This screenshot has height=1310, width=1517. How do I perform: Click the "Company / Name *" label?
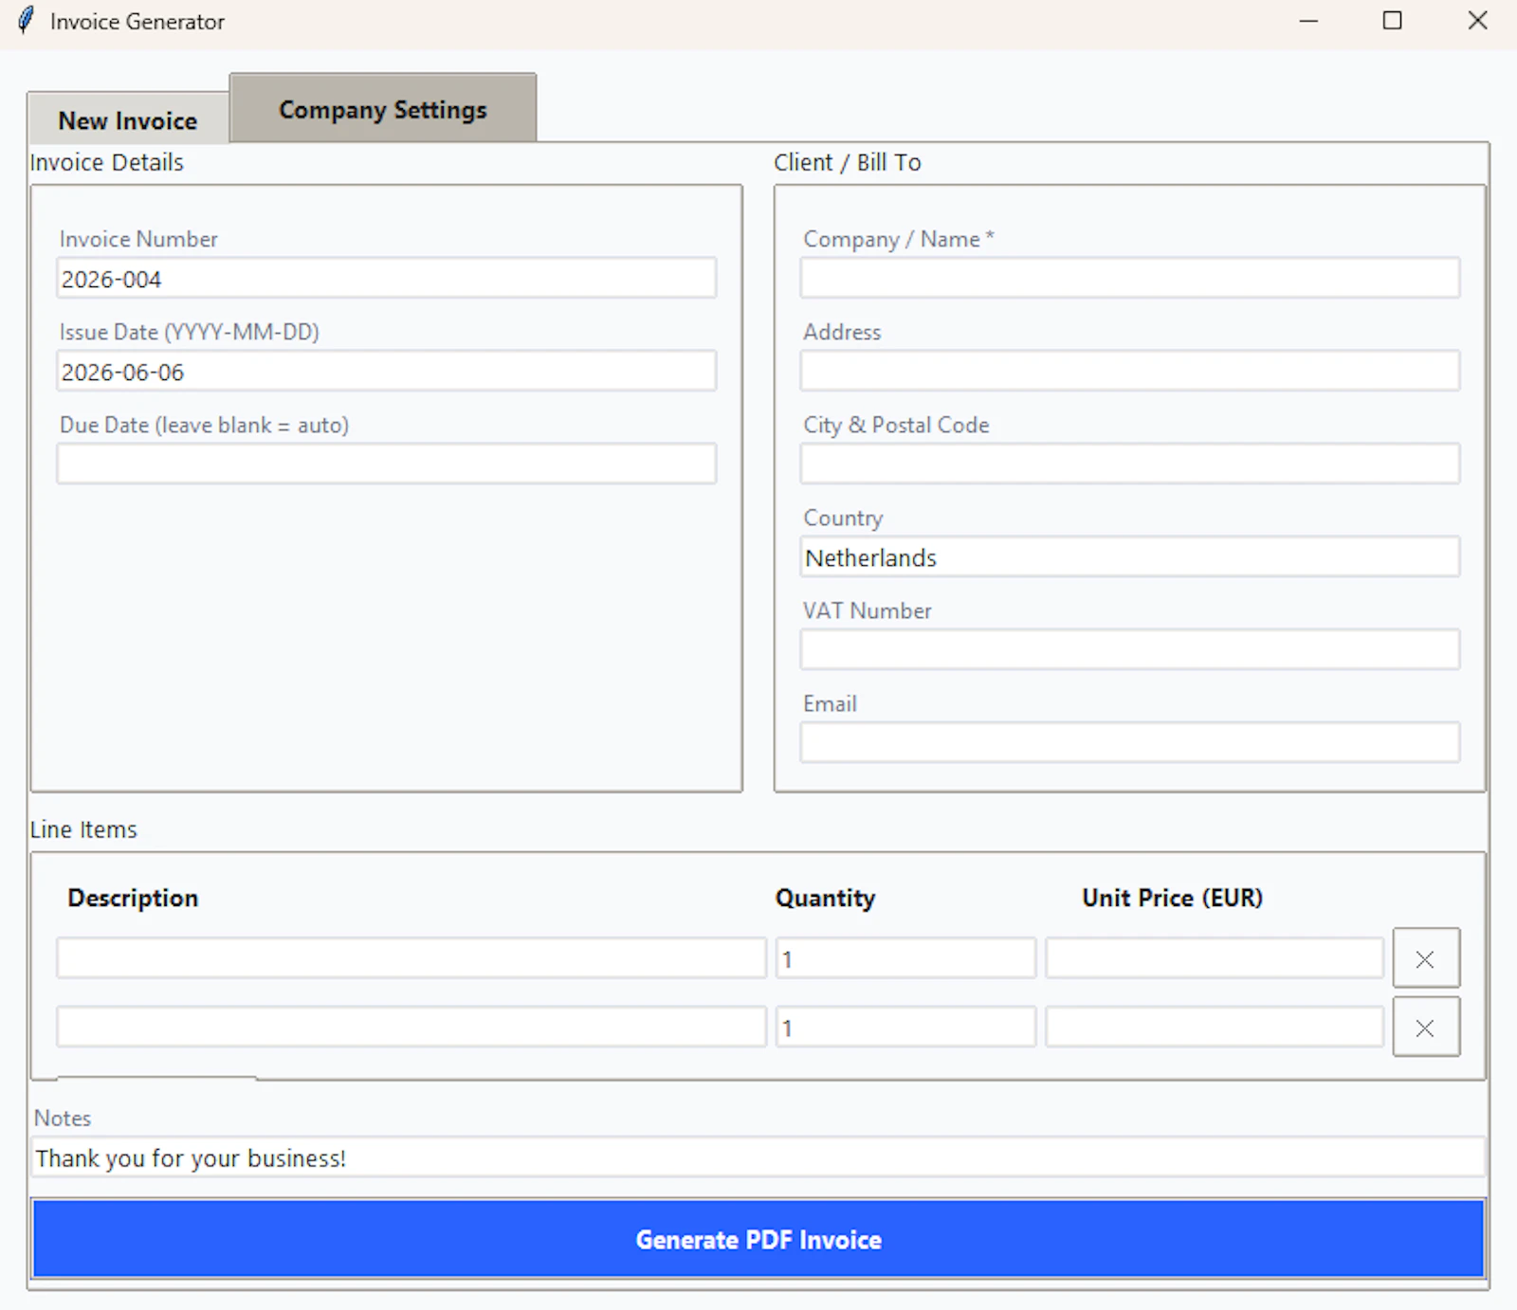point(899,239)
